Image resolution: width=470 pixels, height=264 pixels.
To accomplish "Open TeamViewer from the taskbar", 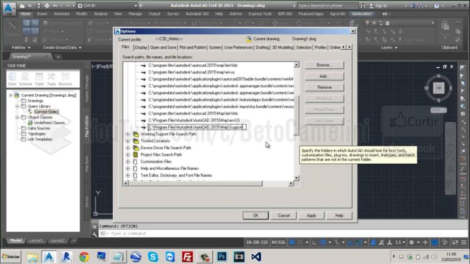I will pyautogui.click(x=170, y=257).
